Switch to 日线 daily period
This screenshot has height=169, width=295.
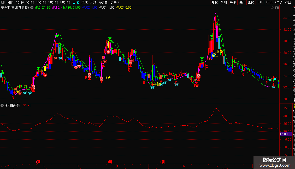(75, 2)
